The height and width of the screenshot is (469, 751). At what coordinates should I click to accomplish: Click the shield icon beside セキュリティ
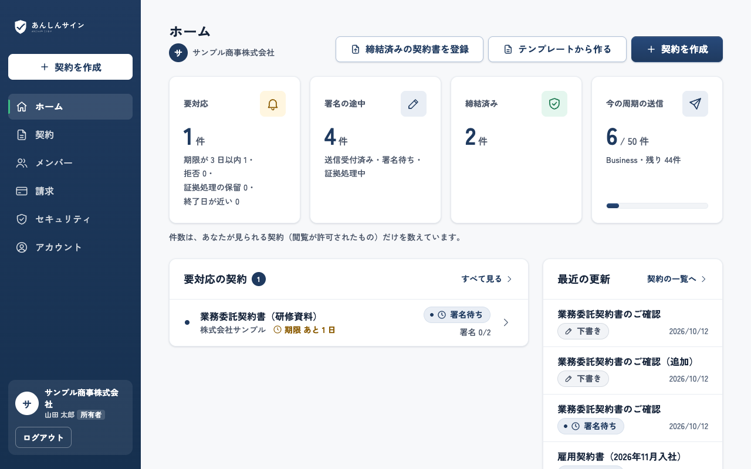click(22, 219)
